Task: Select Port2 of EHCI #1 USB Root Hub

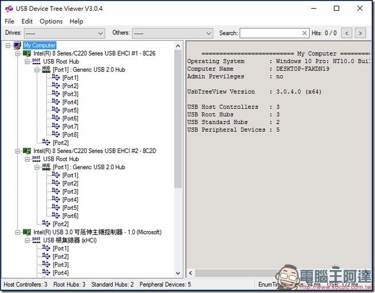Action: point(61,143)
